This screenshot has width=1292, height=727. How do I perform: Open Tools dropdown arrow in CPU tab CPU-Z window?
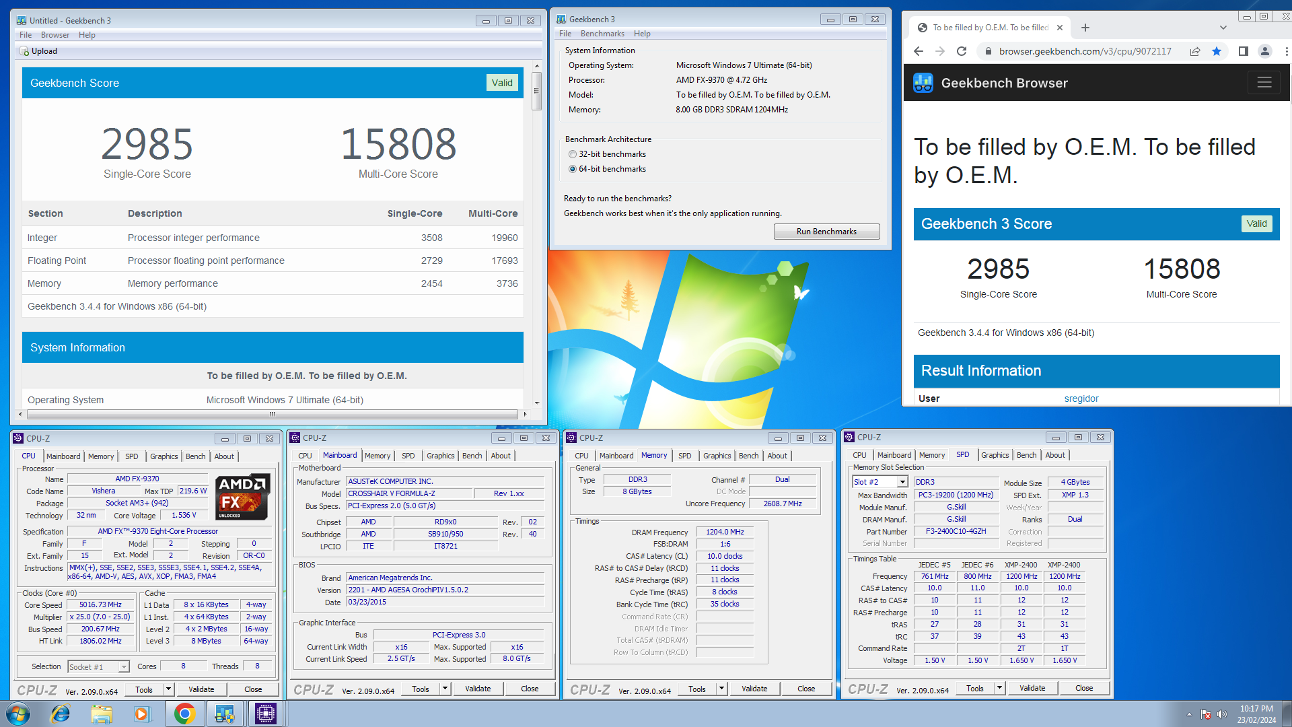click(x=169, y=689)
